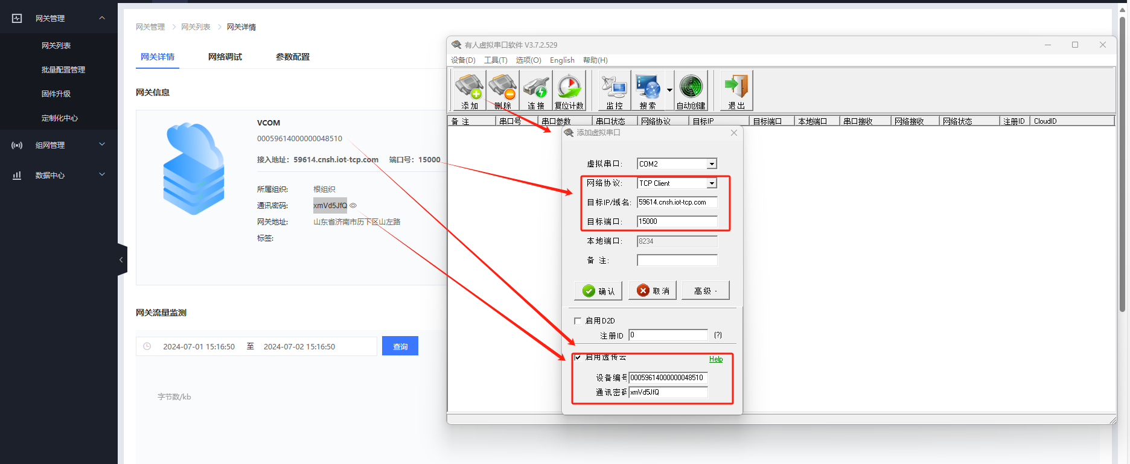Viewport: 1130px width, 464px height.
Task: Enable the 启用D2D checkbox
Action: pos(578,321)
